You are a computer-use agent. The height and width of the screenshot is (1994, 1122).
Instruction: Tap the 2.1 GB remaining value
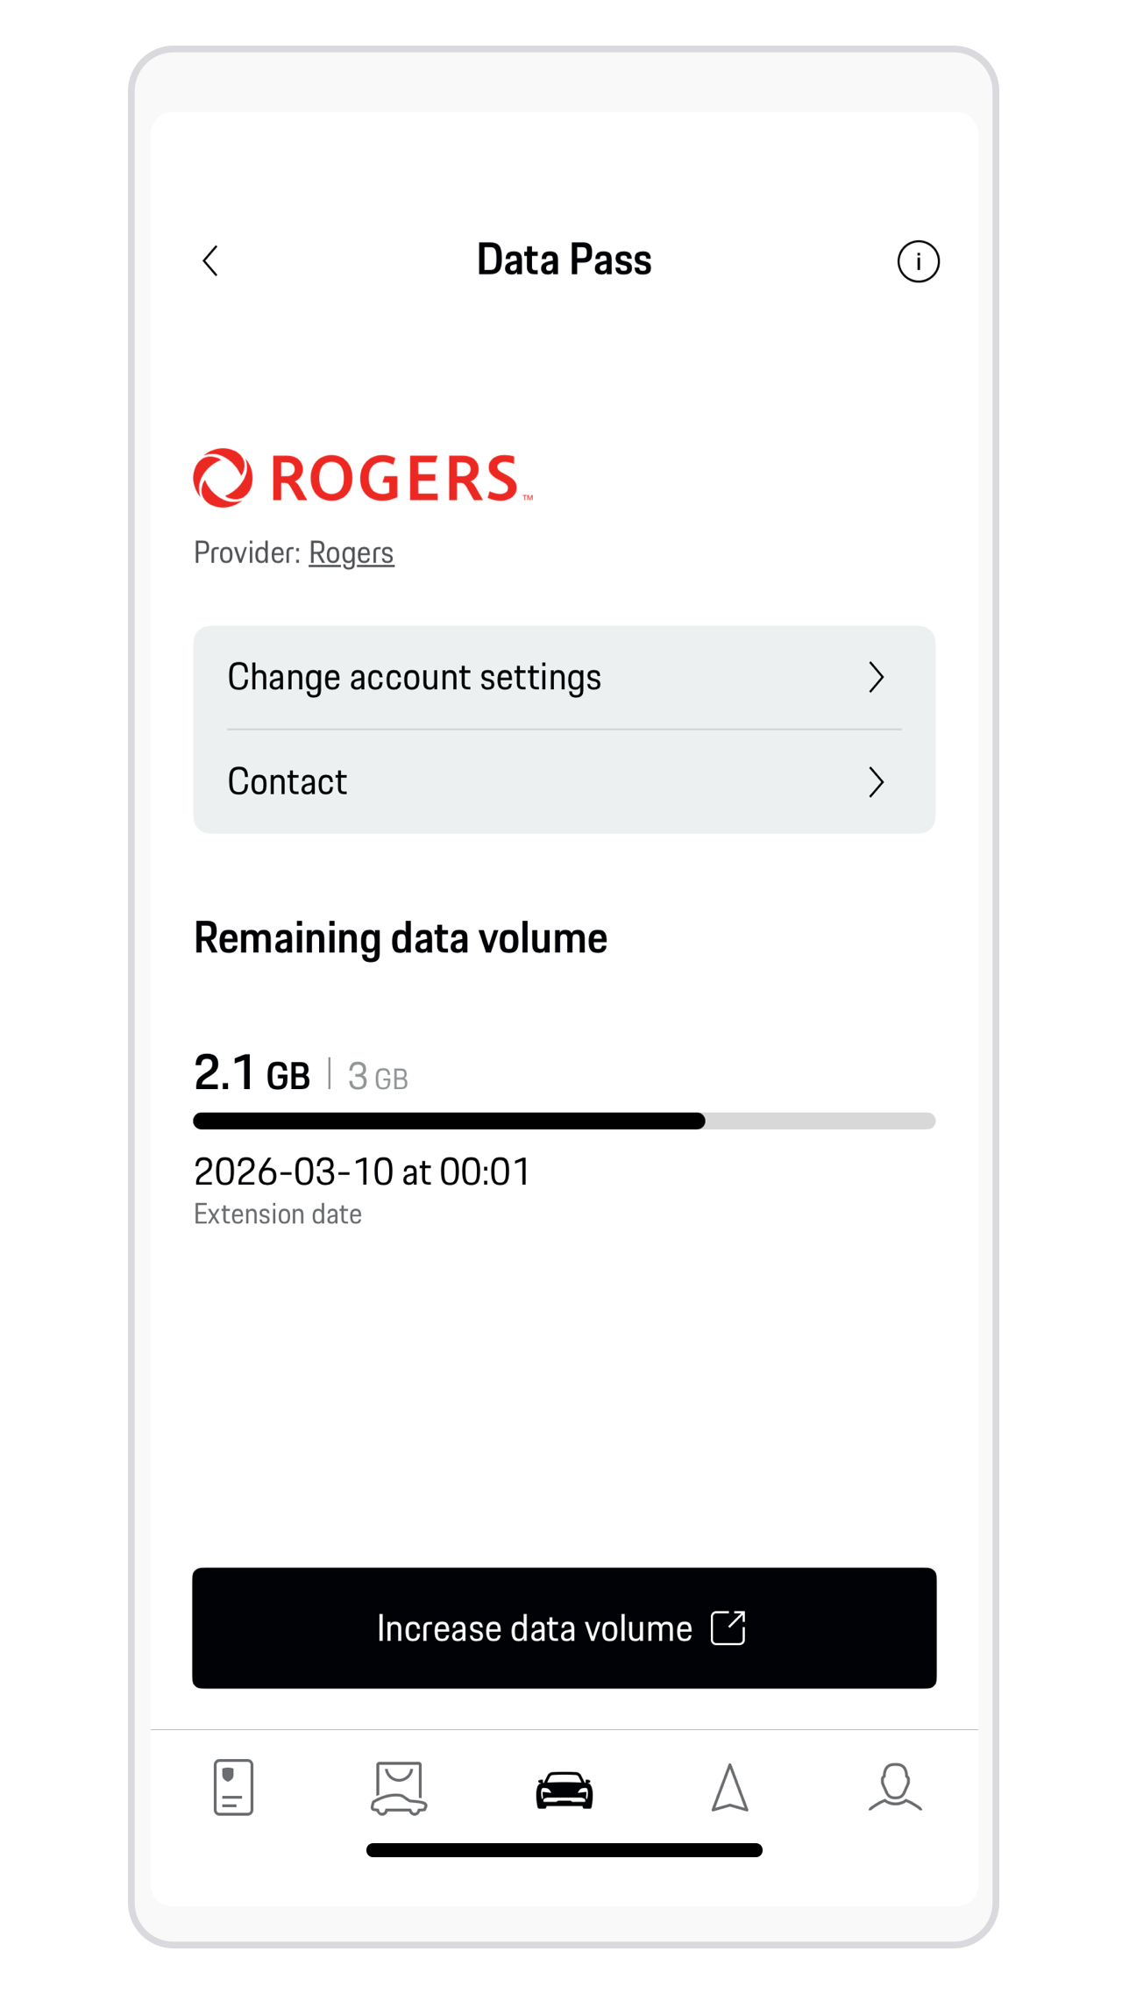coord(252,1073)
